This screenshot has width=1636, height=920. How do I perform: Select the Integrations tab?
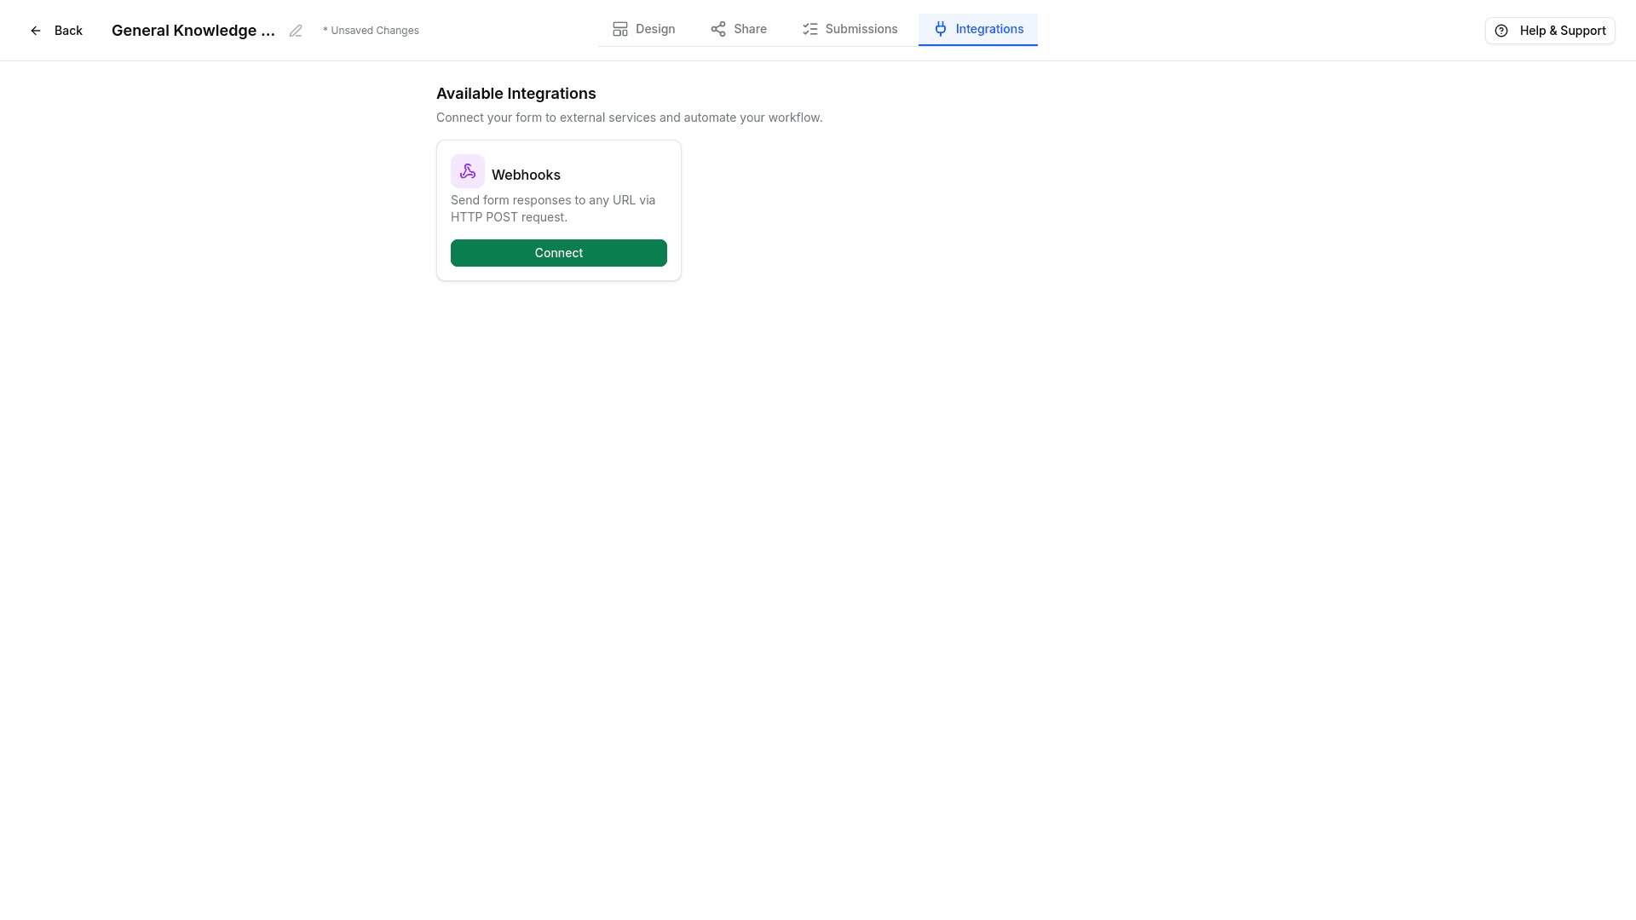tap(978, 28)
